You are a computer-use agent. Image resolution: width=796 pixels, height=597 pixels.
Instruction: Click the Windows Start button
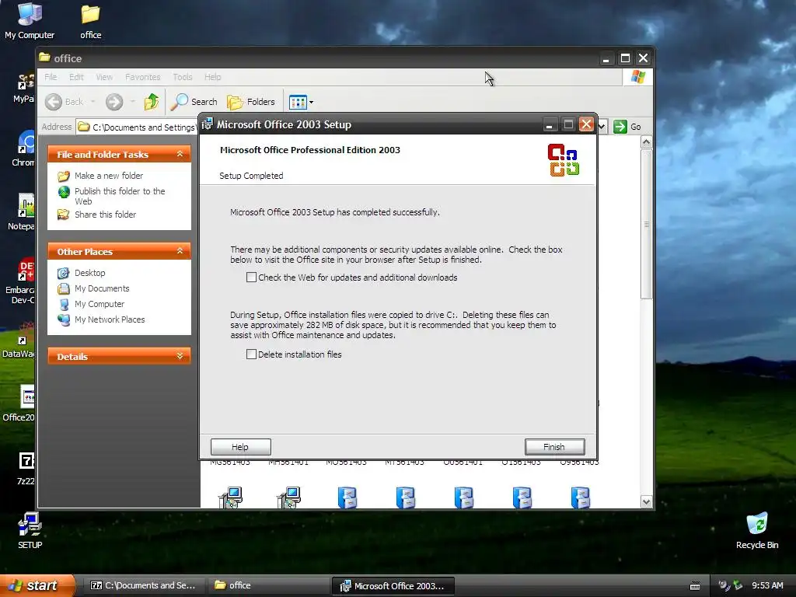38,585
